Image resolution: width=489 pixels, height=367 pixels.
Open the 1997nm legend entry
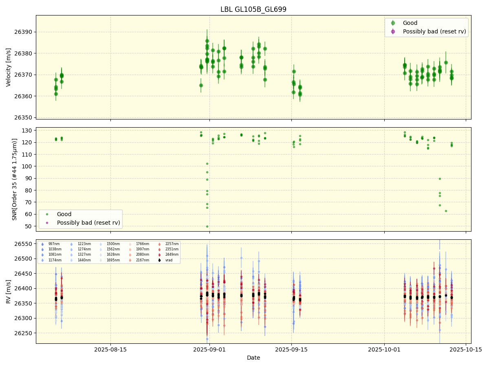[130, 249]
